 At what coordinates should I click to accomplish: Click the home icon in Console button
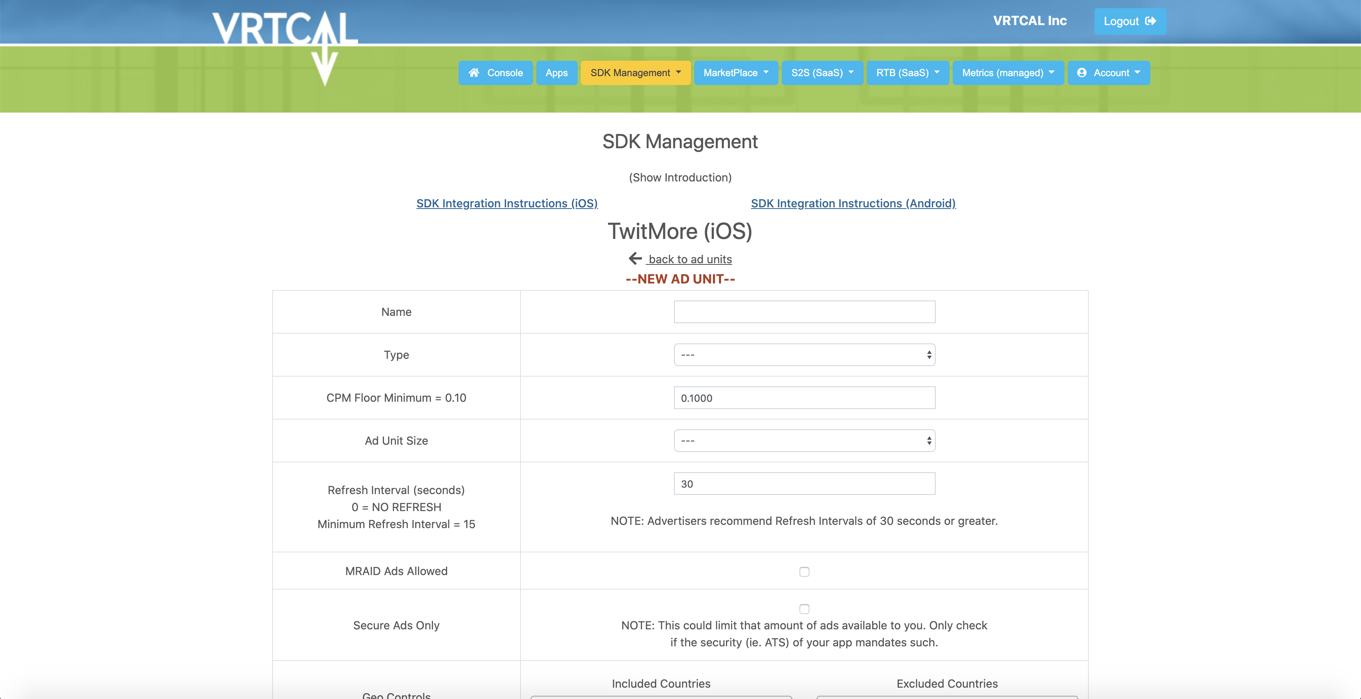[474, 72]
